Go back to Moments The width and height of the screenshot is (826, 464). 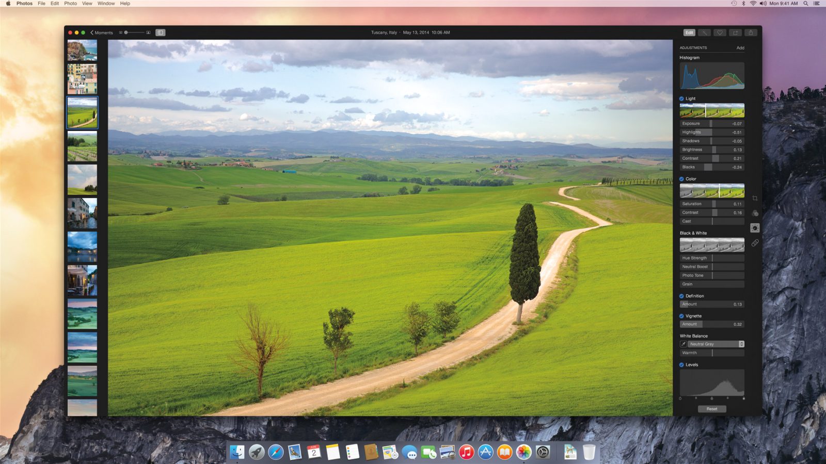click(101, 32)
